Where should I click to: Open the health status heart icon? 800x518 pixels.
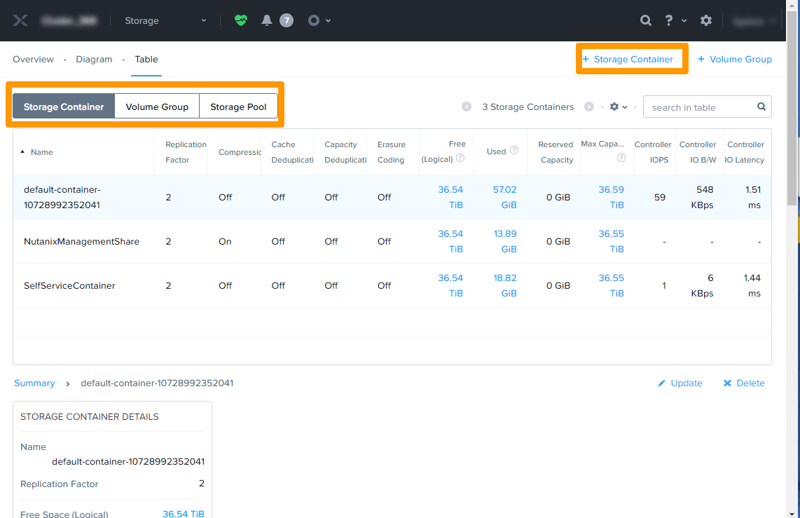point(241,20)
